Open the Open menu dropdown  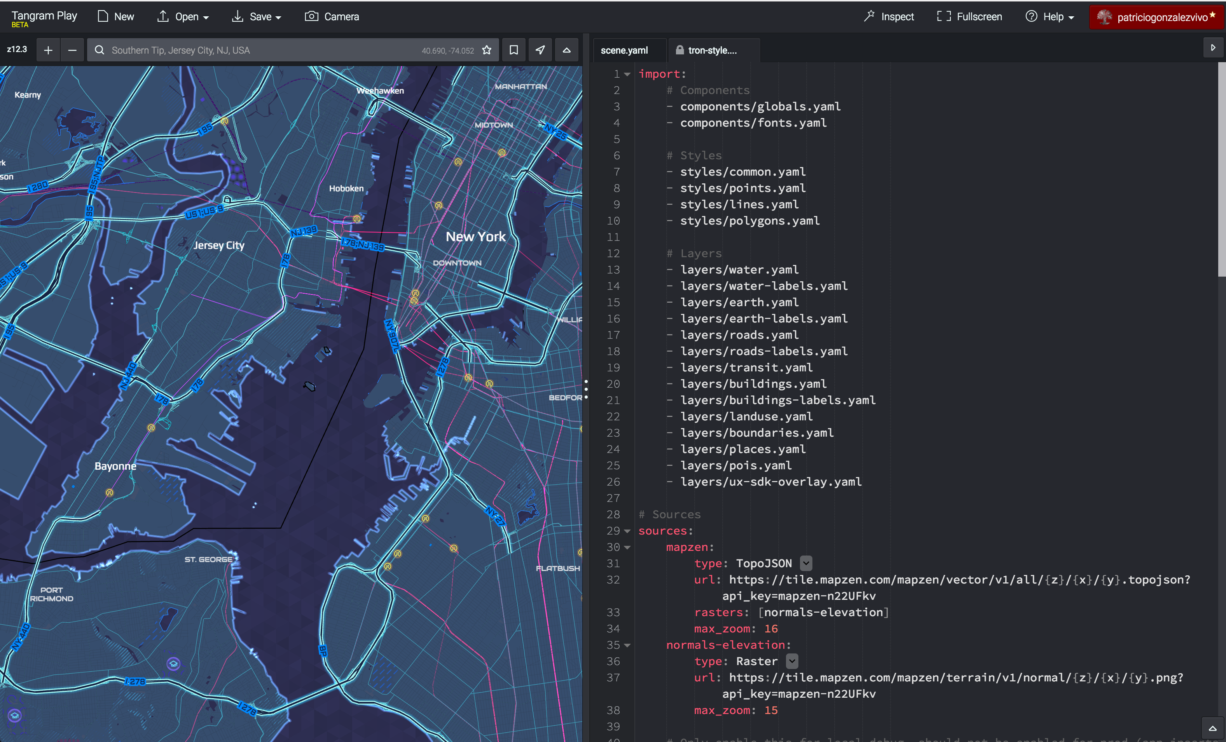point(183,16)
